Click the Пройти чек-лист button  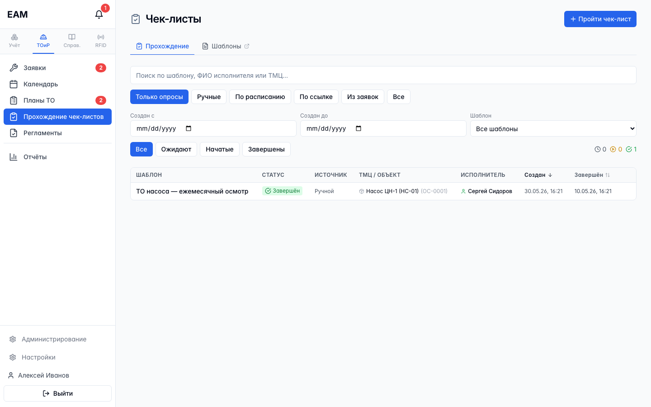coord(600,19)
